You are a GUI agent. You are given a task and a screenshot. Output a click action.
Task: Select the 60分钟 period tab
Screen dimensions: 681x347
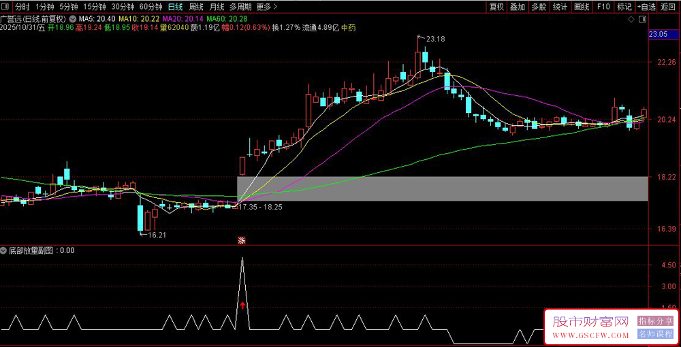pos(151,7)
